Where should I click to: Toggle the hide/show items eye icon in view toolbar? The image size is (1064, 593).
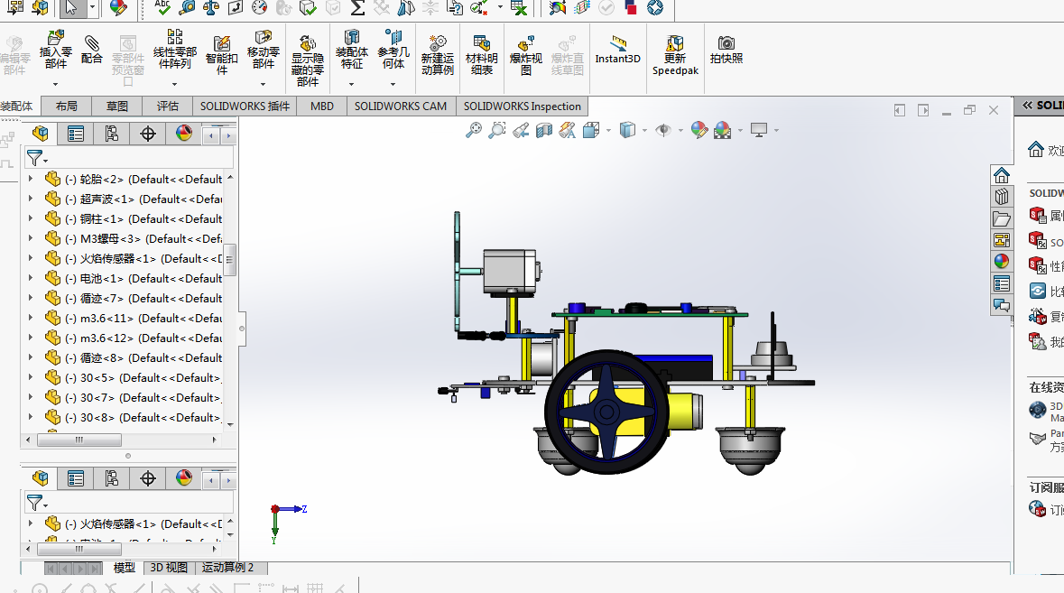click(663, 130)
